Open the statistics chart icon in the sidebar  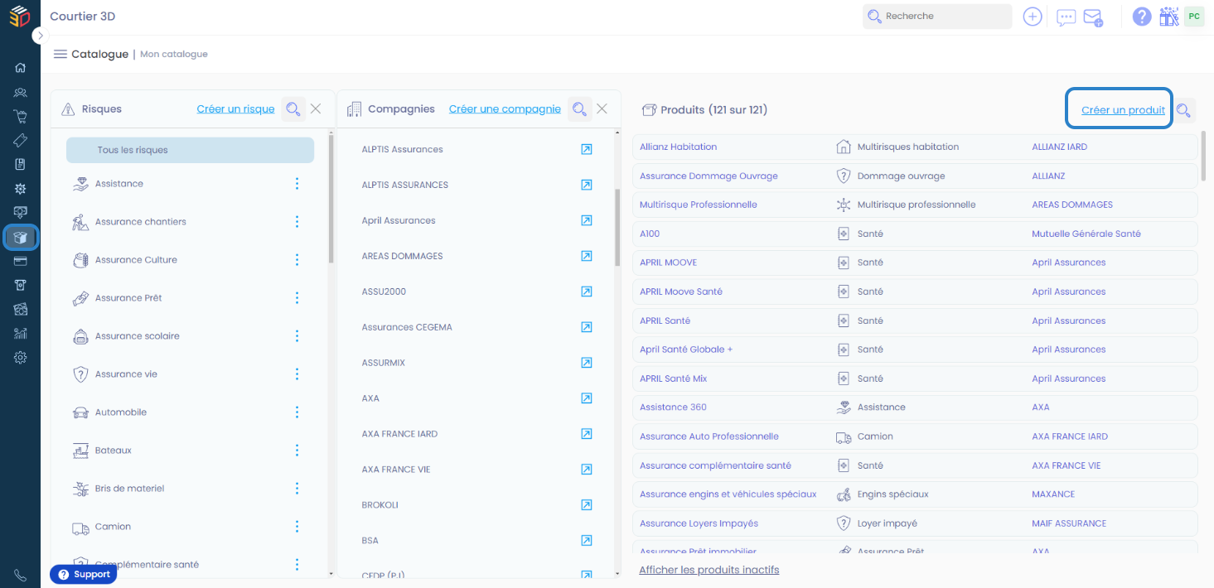coord(20,334)
